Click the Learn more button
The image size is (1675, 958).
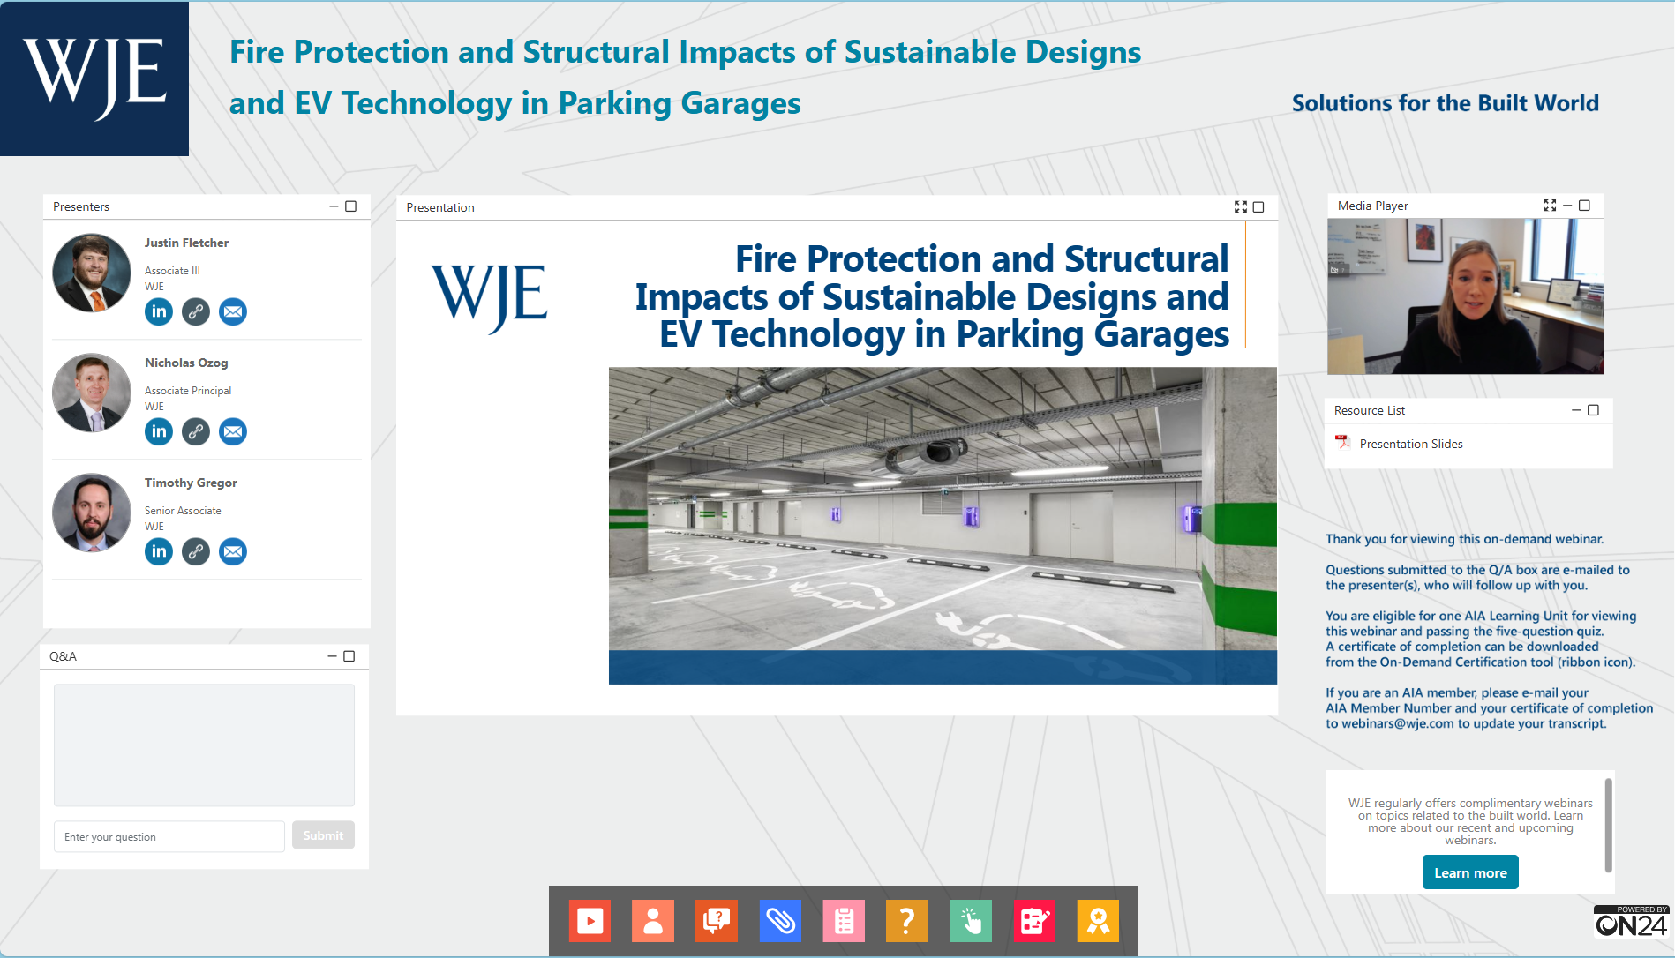point(1470,872)
